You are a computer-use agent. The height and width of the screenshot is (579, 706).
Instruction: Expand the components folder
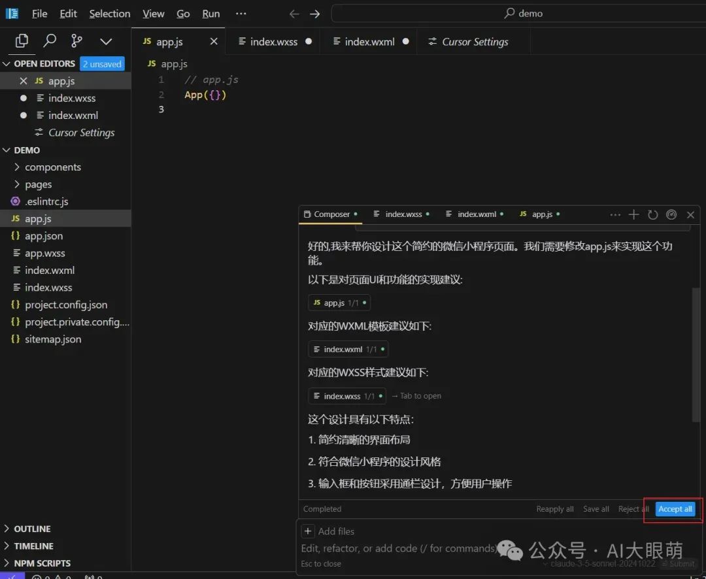(52, 167)
